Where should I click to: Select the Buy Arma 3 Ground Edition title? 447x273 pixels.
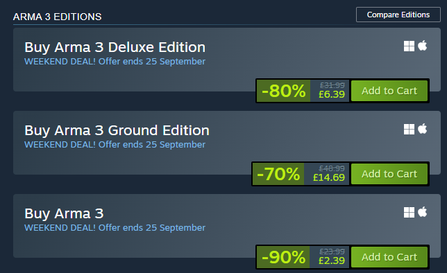click(117, 131)
